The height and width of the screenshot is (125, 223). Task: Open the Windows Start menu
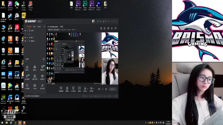(2, 123)
